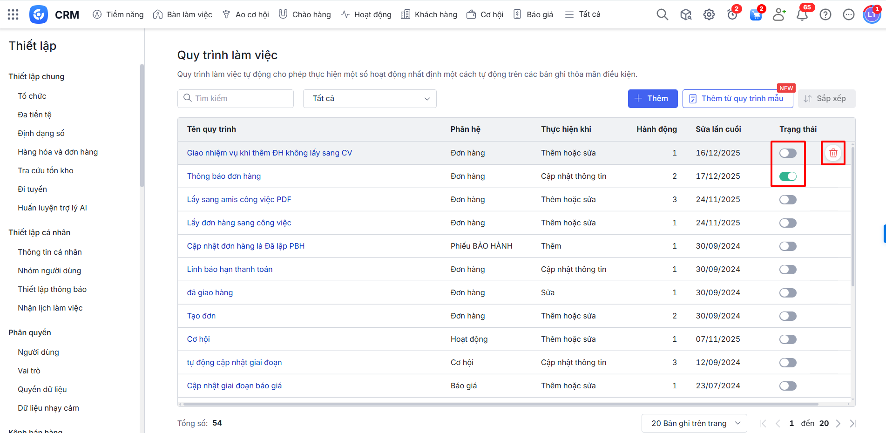Open the shopping cart icon
Image resolution: width=886 pixels, height=433 pixels.
tap(755, 14)
